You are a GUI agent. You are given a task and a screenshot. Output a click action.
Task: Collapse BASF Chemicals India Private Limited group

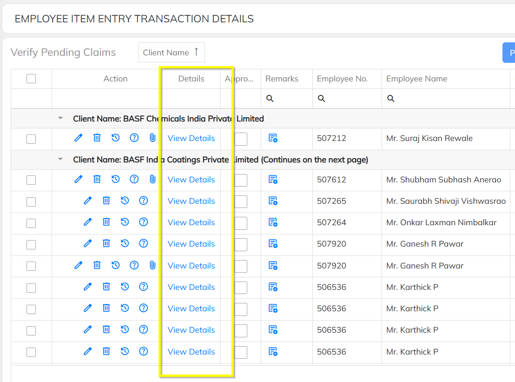tap(60, 118)
